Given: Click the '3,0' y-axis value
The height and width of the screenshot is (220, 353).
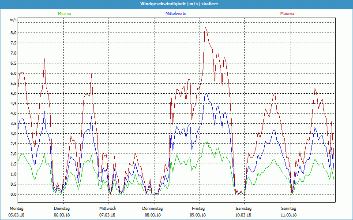Looking at the screenshot, I should [x=13, y=134].
